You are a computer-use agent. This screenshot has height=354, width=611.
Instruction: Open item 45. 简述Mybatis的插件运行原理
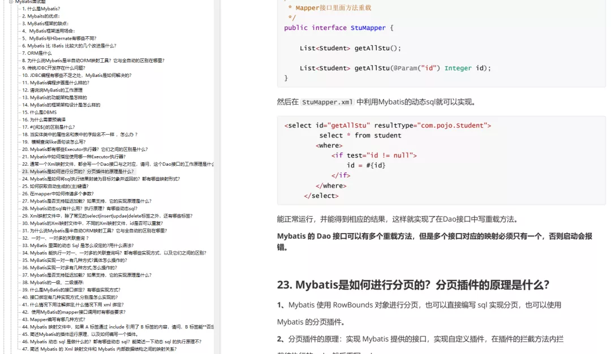tap(80, 334)
